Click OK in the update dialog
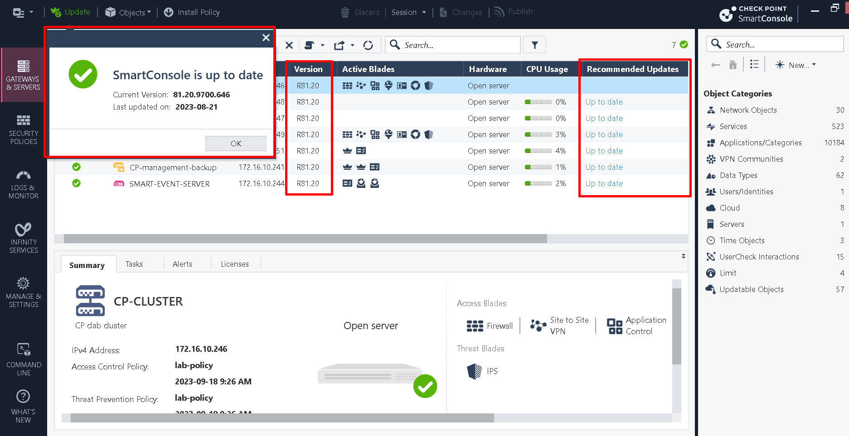 (x=236, y=144)
